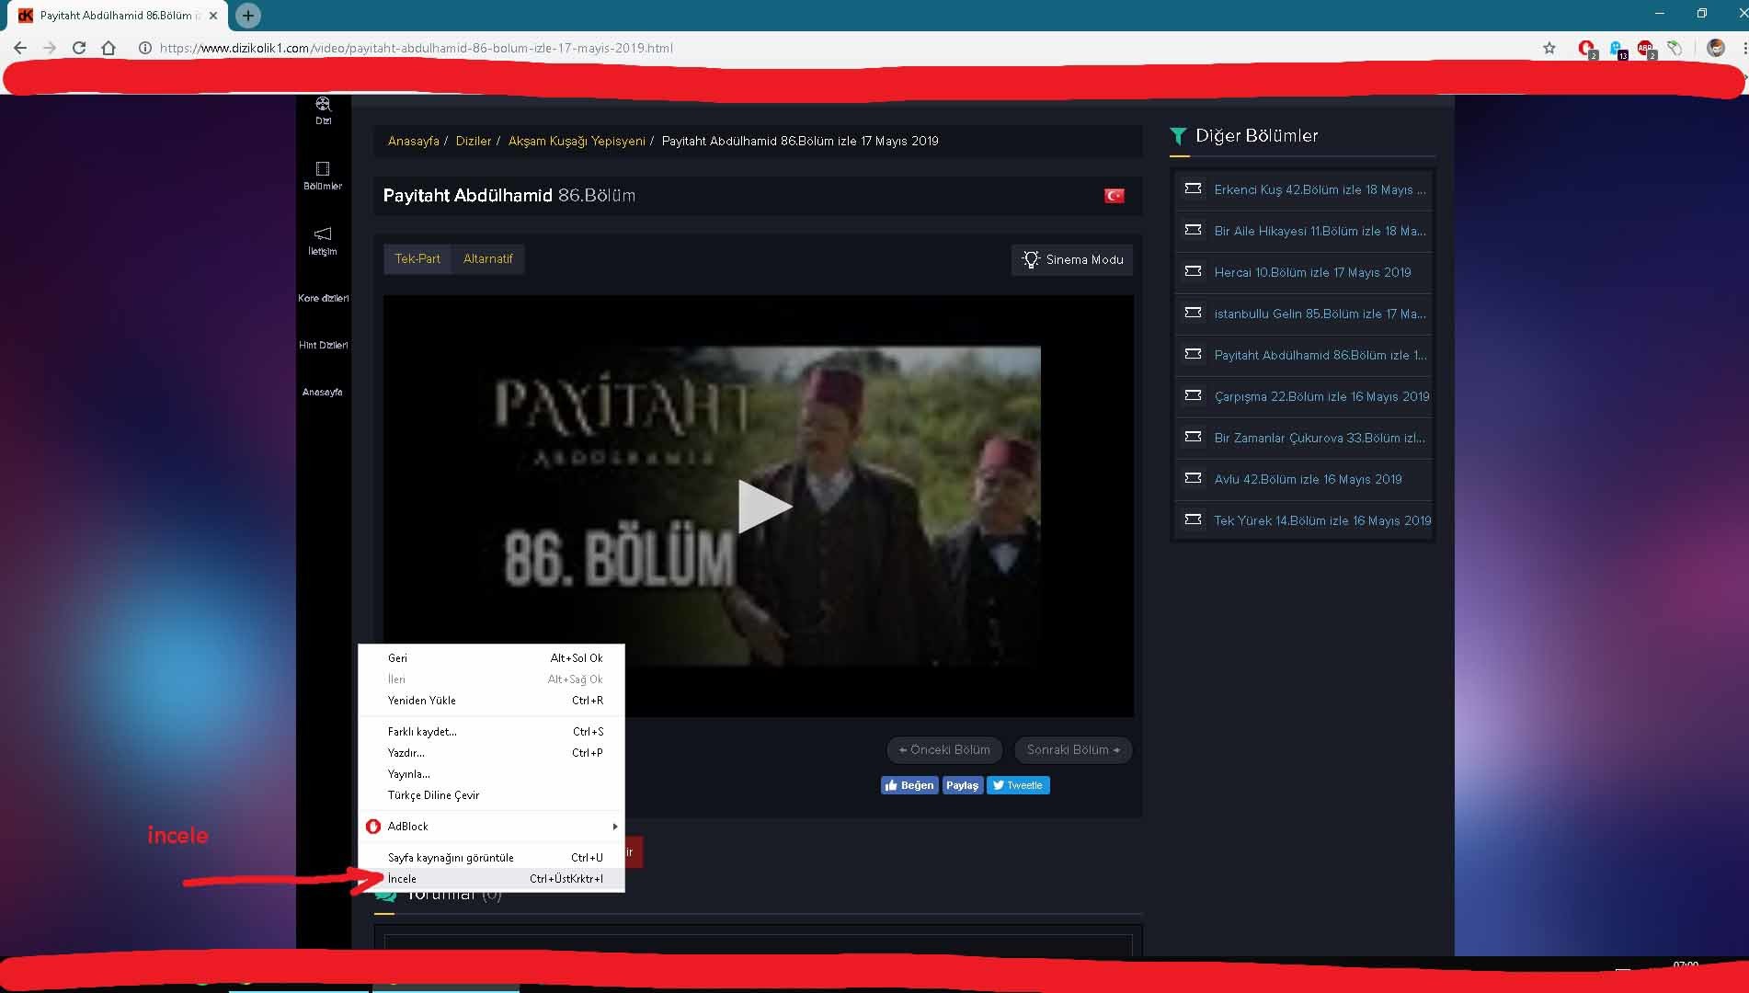Close the Payitaht Abdülhamid browser tab
Image resolution: width=1749 pixels, height=993 pixels.
[213, 16]
